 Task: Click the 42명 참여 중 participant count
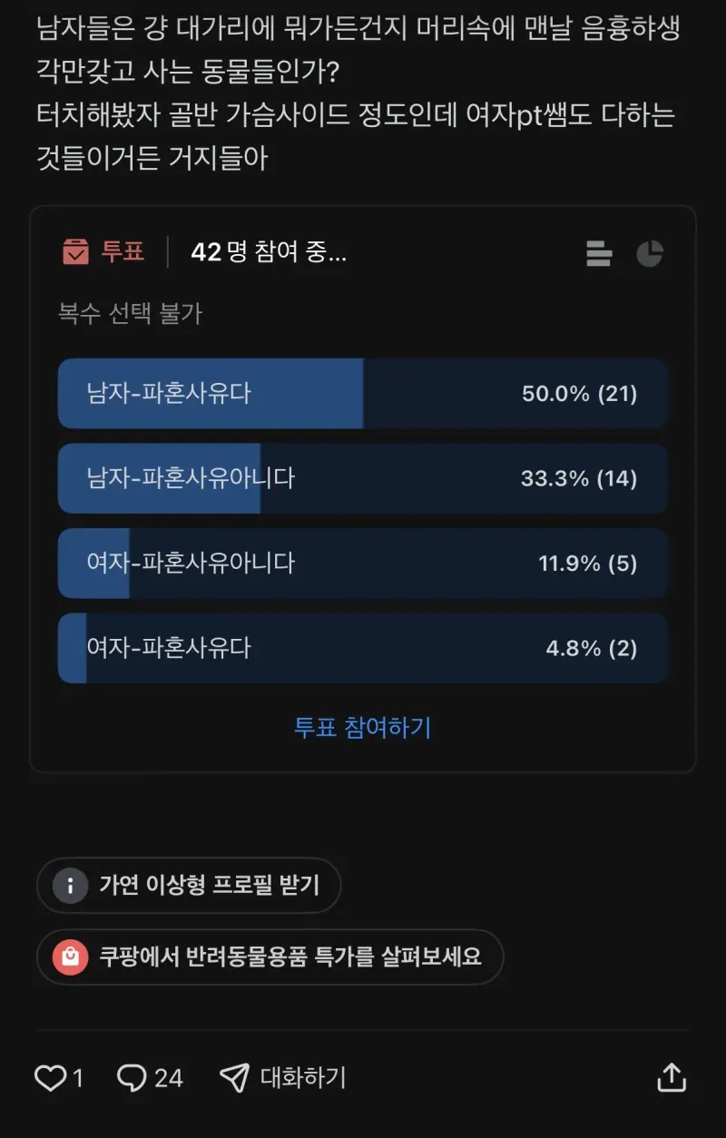(x=269, y=252)
